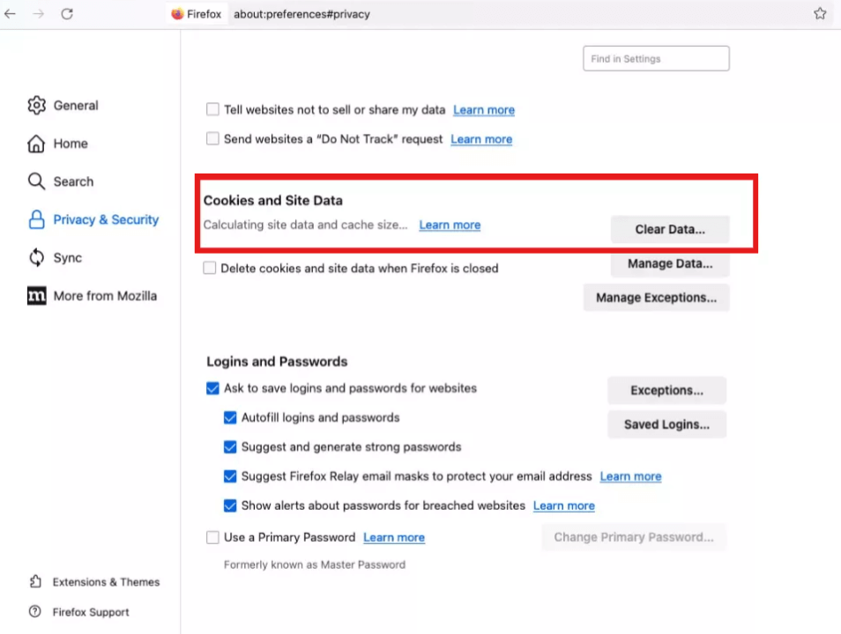The height and width of the screenshot is (634, 841).
Task: Select the Privacy & Security category
Action: (x=106, y=220)
